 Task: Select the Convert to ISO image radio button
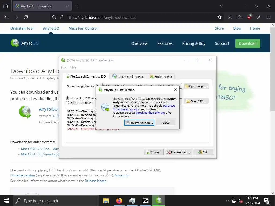tap(67, 98)
